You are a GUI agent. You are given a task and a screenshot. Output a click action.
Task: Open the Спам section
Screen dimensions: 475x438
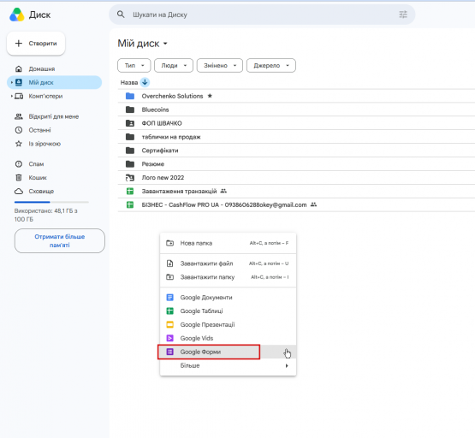tap(54, 164)
